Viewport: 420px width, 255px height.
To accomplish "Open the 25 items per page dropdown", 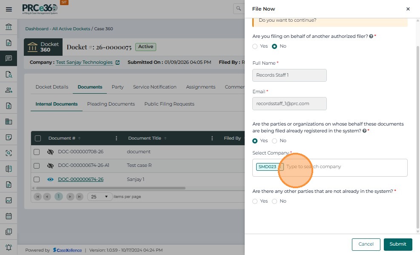I will click(100, 197).
